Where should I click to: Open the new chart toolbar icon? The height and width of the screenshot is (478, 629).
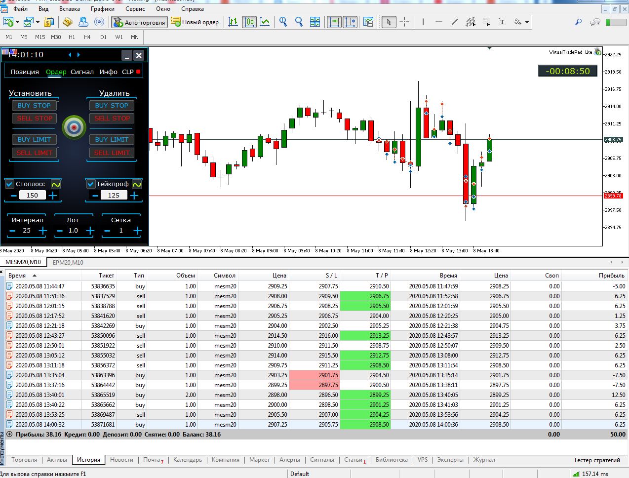[x=8, y=22]
